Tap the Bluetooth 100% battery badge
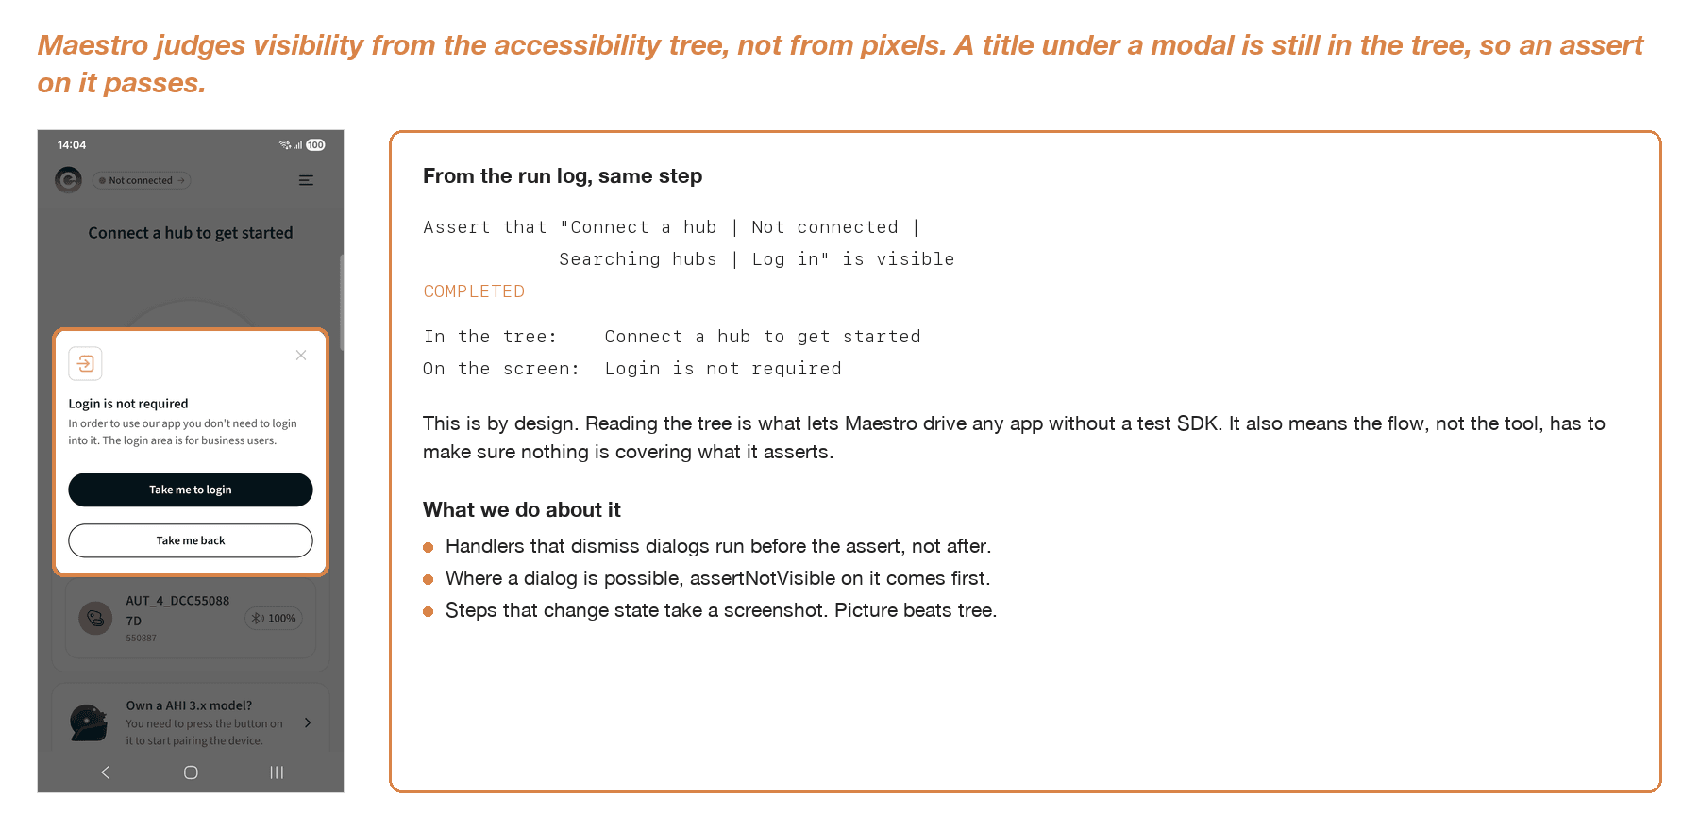This screenshot has width=1699, height=830. [274, 619]
